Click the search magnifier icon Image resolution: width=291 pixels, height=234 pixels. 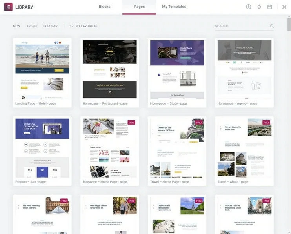click(x=272, y=26)
